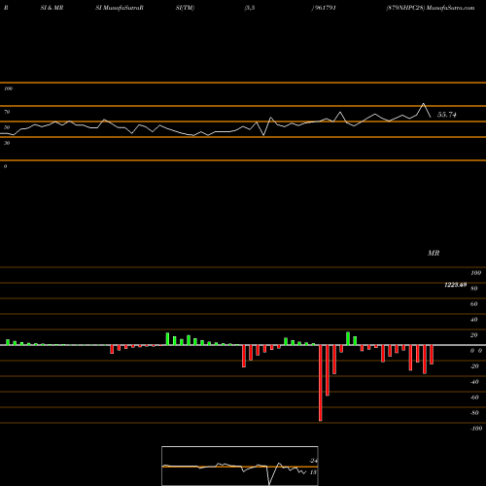Click the MR axis label 80
Viewport: 486px width, 486px height.
coord(474,289)
